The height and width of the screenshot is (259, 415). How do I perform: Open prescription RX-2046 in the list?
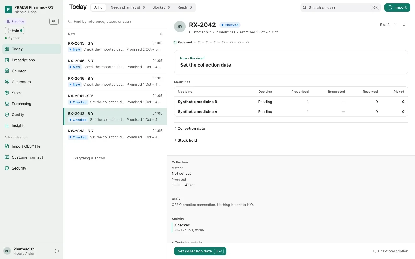[x=115, y=64]
